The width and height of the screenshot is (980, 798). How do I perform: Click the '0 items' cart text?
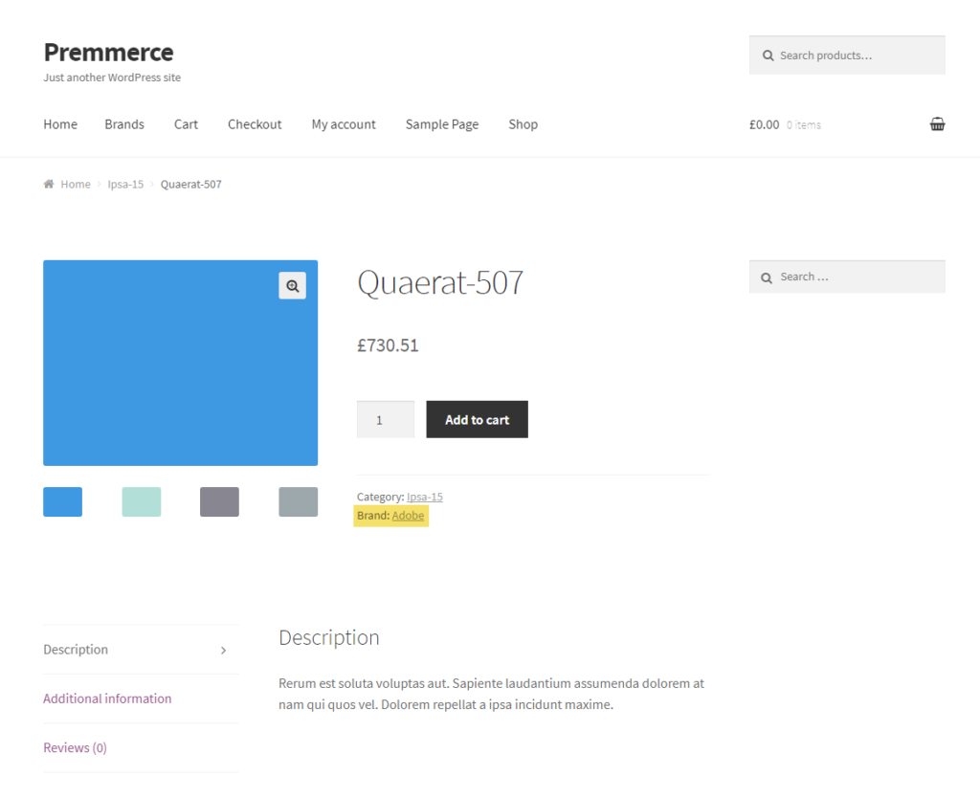pyautogui.click(x=804, y=125)
